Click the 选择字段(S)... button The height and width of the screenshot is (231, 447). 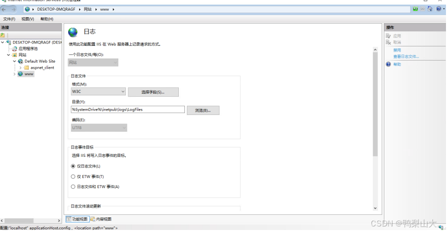tap(153, 92)
